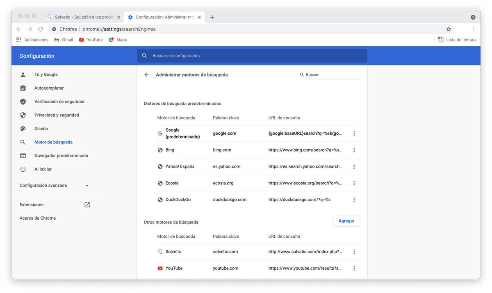Open Acerca de Chrome page
Viewport: 492px width, 293px height.
pos(38,218)
